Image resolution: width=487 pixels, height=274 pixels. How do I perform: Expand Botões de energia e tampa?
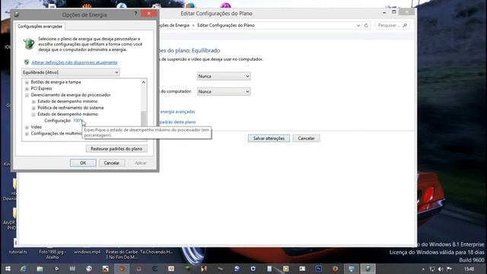[27, 82]
